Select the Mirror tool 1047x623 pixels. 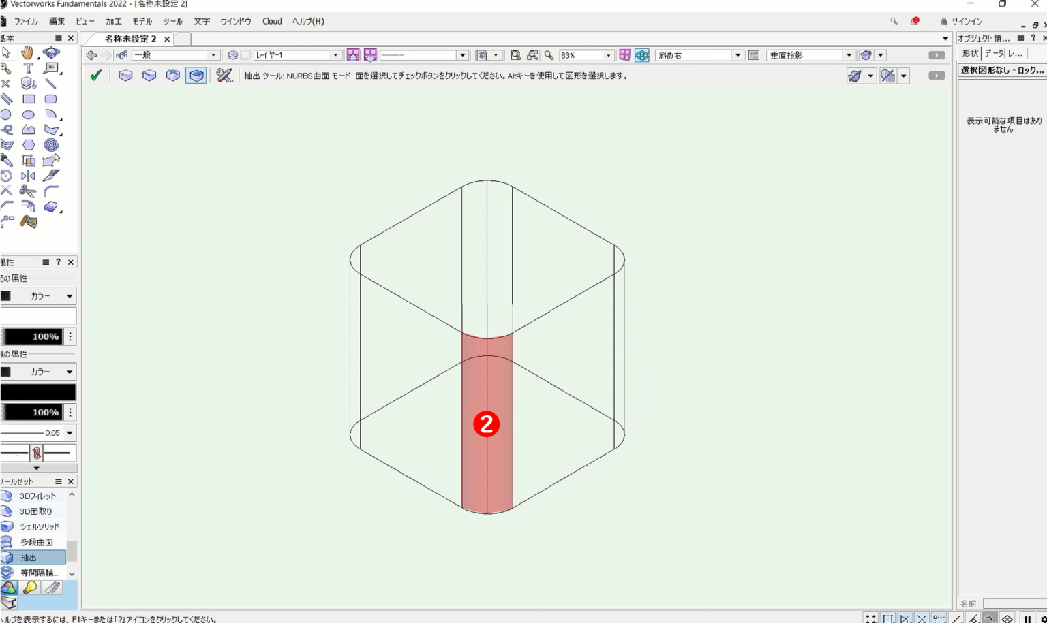[x=28, y=176]
